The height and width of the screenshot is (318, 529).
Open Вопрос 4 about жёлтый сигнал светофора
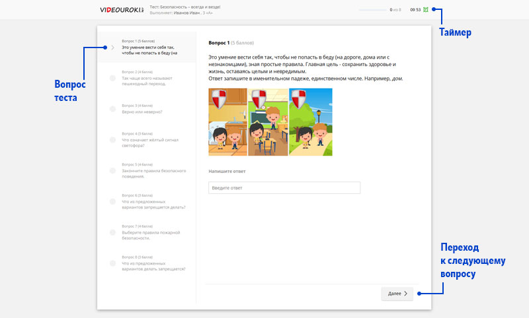pyautogui.click(x=146, y=140)
